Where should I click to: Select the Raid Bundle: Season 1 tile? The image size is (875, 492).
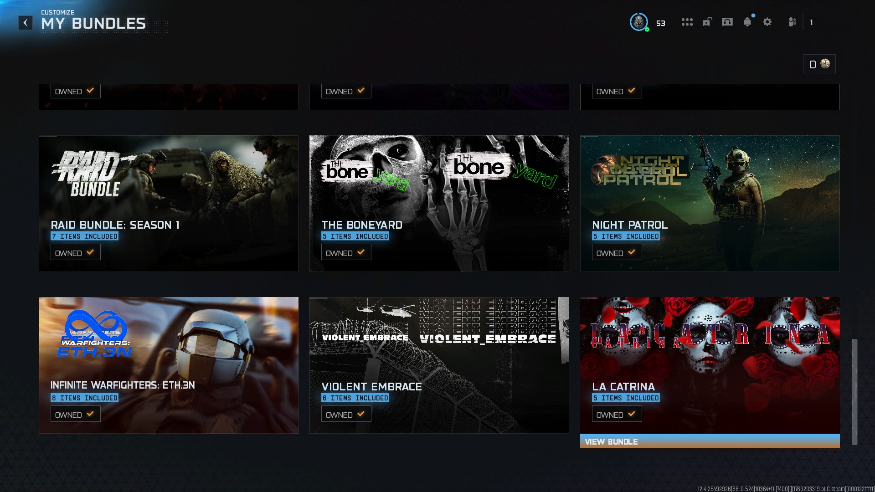coord(169,203)
